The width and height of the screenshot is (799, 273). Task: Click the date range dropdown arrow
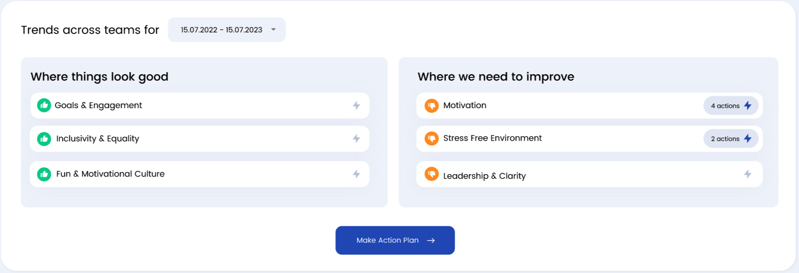click(x=273, y=30)
